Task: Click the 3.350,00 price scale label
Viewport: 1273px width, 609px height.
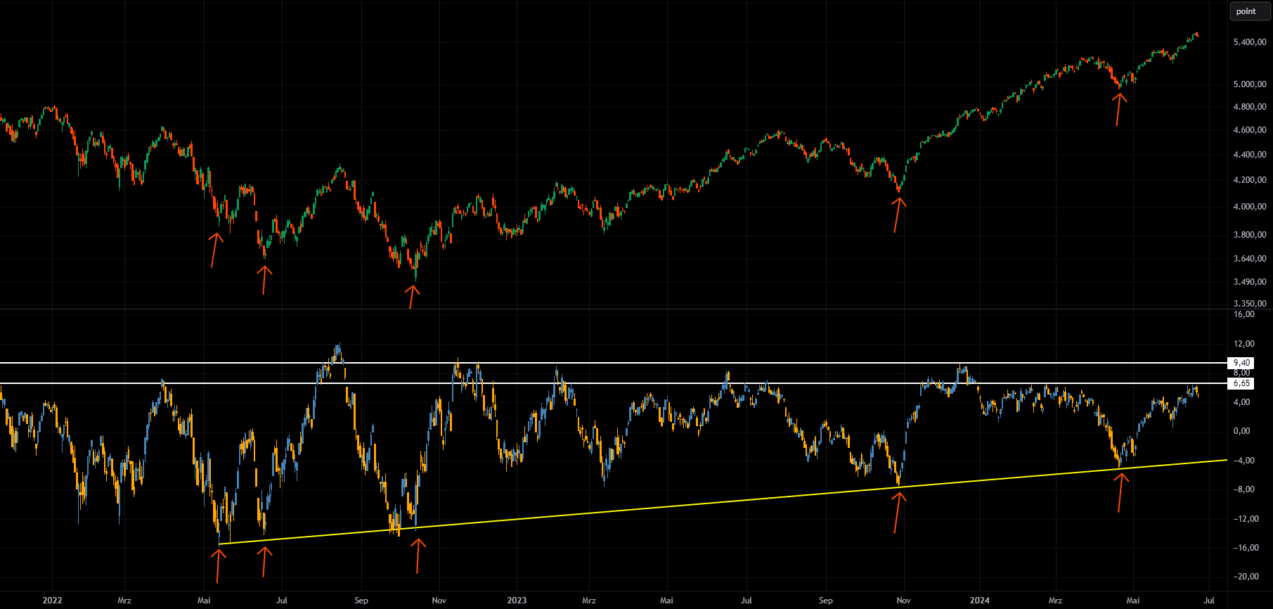Action: [1250, 304]
